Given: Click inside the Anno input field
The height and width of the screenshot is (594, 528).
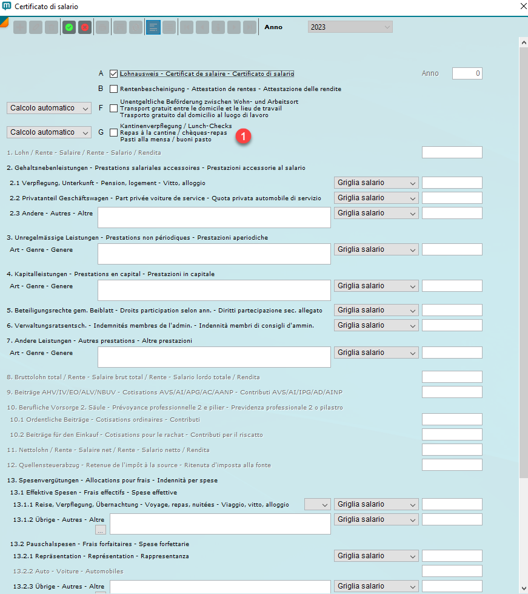Looking at the screenshot, I should tap(466, 73).
